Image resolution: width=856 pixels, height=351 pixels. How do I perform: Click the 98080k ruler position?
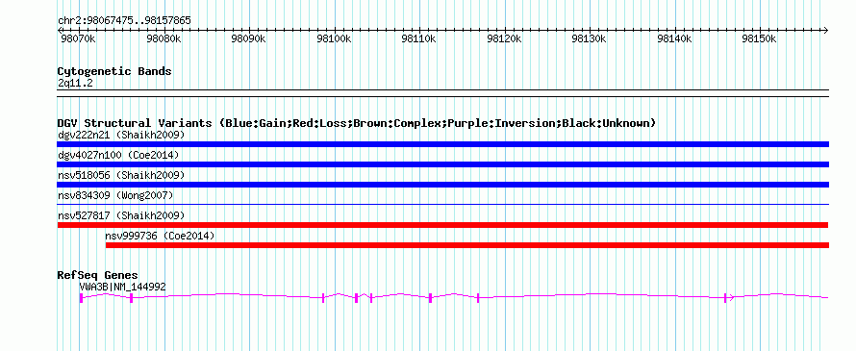coord(164,38)
